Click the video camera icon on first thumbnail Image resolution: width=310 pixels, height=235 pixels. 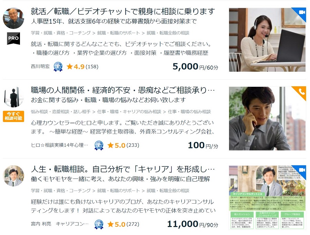(302, 12)
